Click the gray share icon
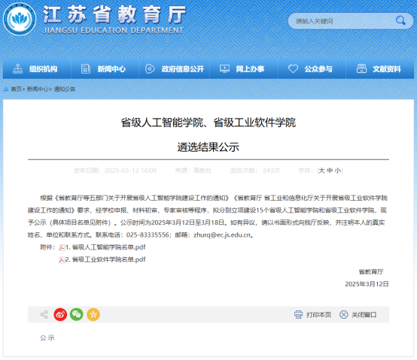 44,315
